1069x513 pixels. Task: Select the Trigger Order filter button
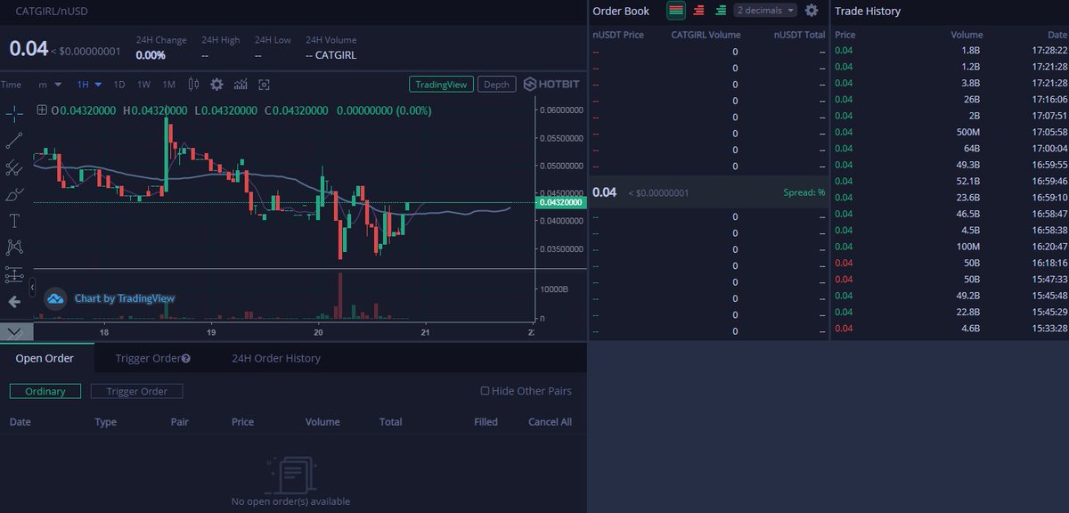pos(136,391)
